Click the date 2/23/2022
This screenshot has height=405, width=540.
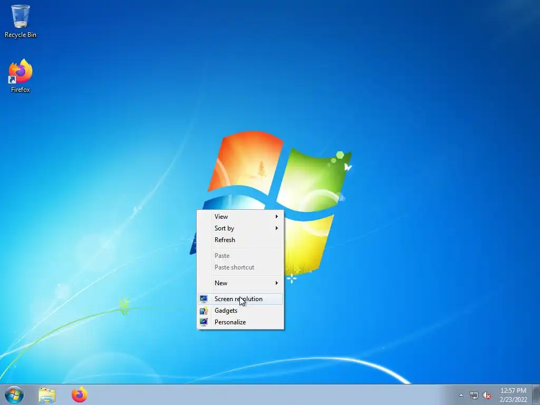(513, 400)
